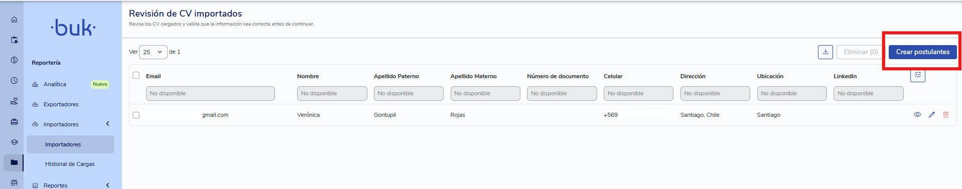The image size is (962, 189).
Task: Click the download icon button
Action: [826, 52]
